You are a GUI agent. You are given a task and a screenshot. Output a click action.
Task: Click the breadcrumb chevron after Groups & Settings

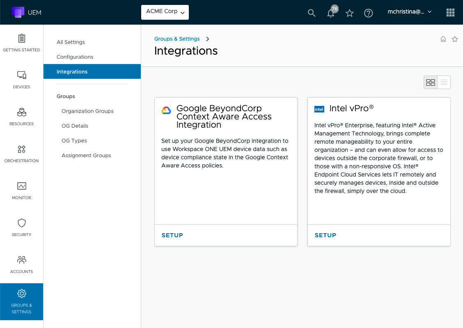(208, 39)
